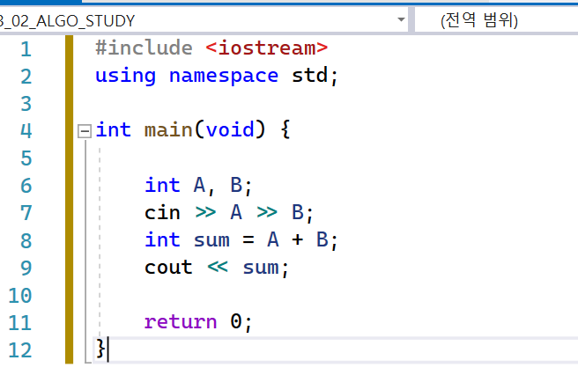Click the 'return' keyword on line 11
578x375 pixels.
[181, 322]
